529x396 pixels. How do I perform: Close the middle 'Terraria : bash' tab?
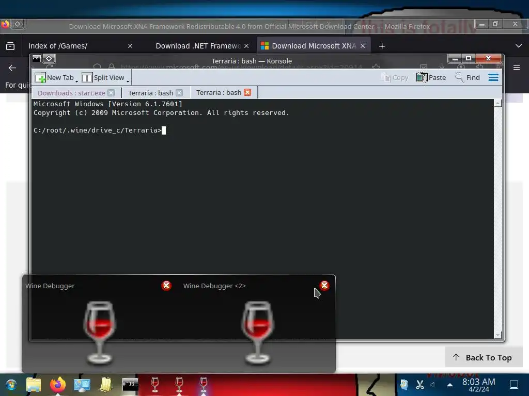click(179, 93)
